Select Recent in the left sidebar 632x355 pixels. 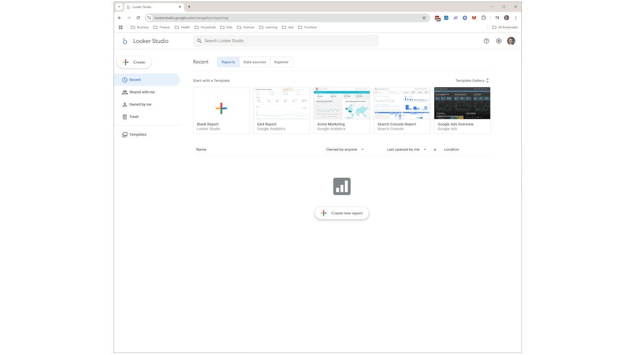(147, 80)
